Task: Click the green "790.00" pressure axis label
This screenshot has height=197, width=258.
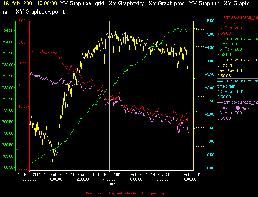Action: 8,133
